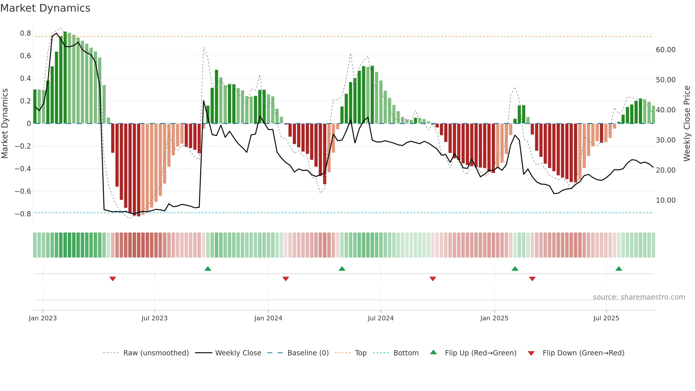Select the red flip-down marker before Jul 2023

(113, 279)
